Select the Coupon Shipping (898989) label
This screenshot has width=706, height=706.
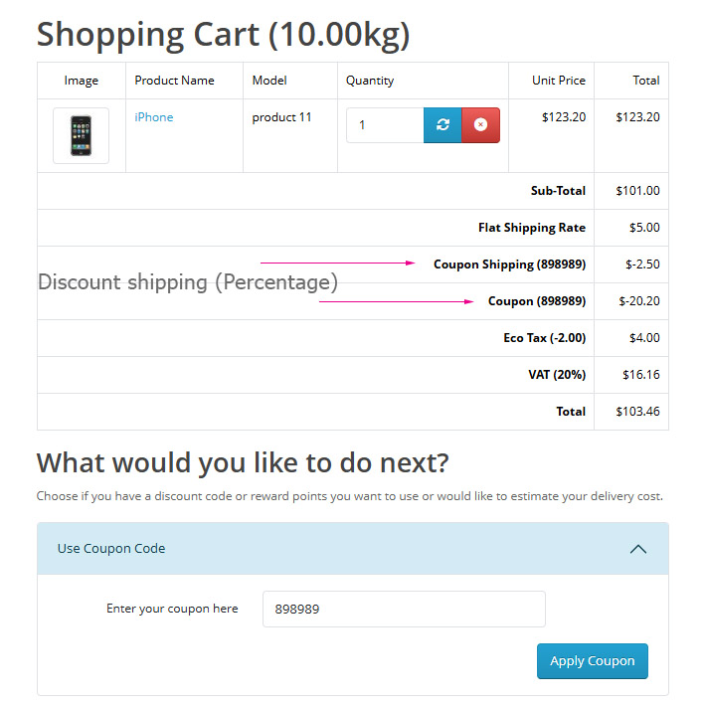(510, 265)
